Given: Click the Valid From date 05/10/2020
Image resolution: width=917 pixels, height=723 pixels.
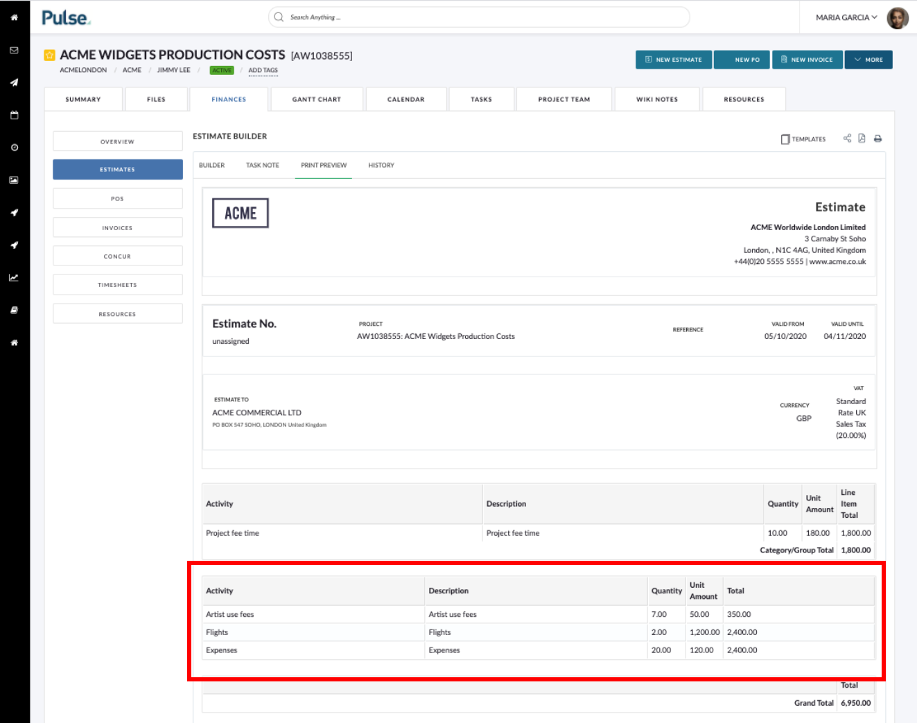Looking at the screenshot, I should point(785,336).
